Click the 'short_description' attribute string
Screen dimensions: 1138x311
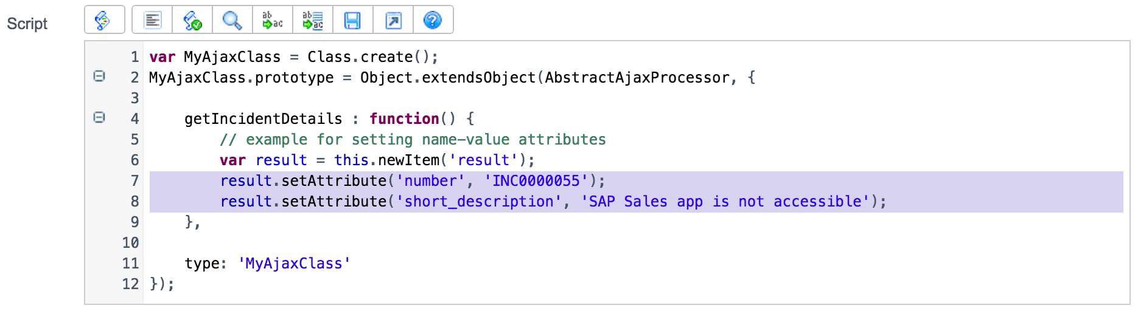pyautogui.click(x=479, y=202)
